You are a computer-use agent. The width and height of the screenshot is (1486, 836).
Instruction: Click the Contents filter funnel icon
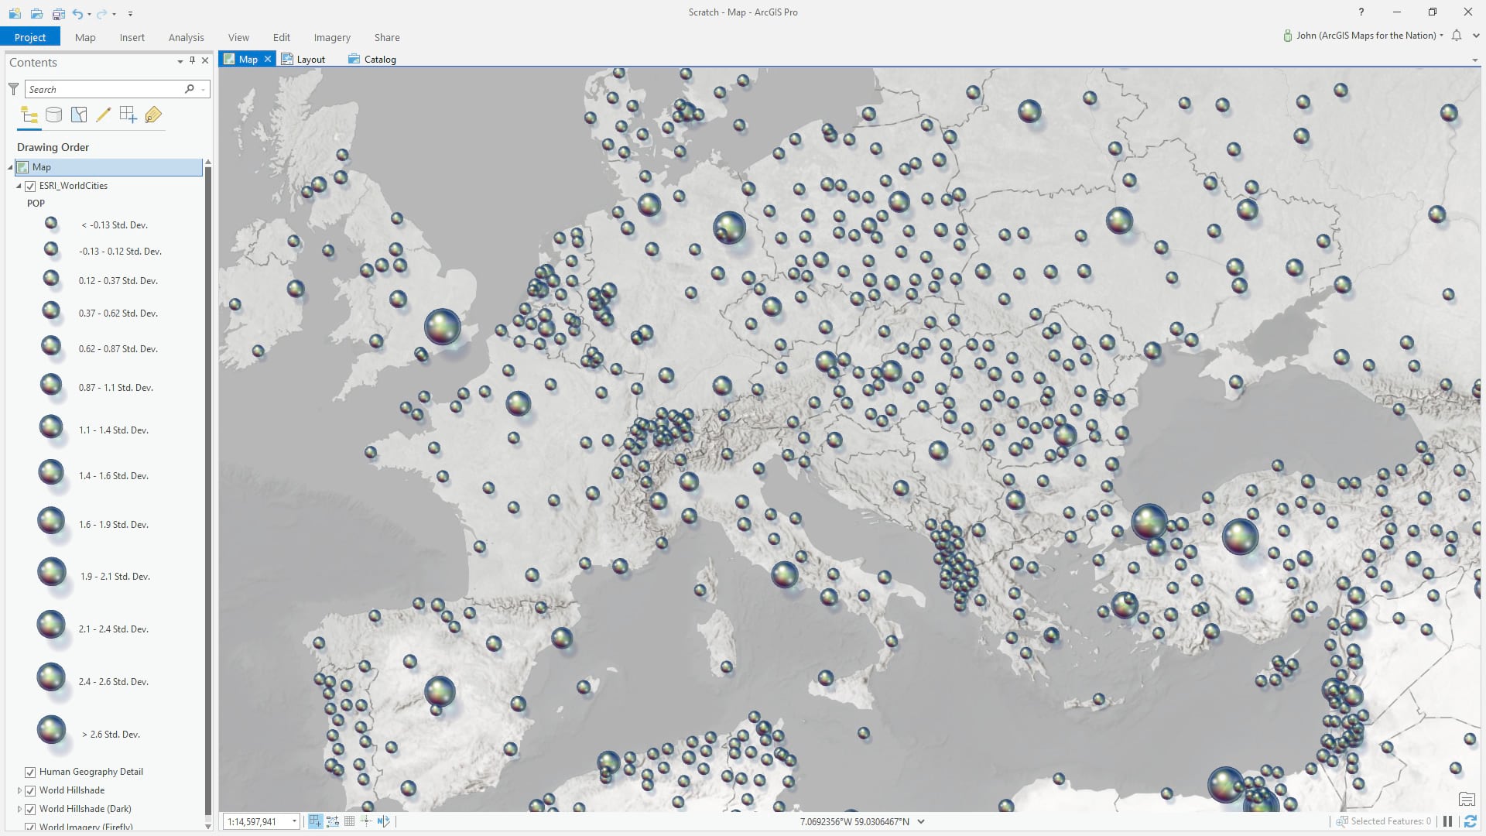pos(13,89)
